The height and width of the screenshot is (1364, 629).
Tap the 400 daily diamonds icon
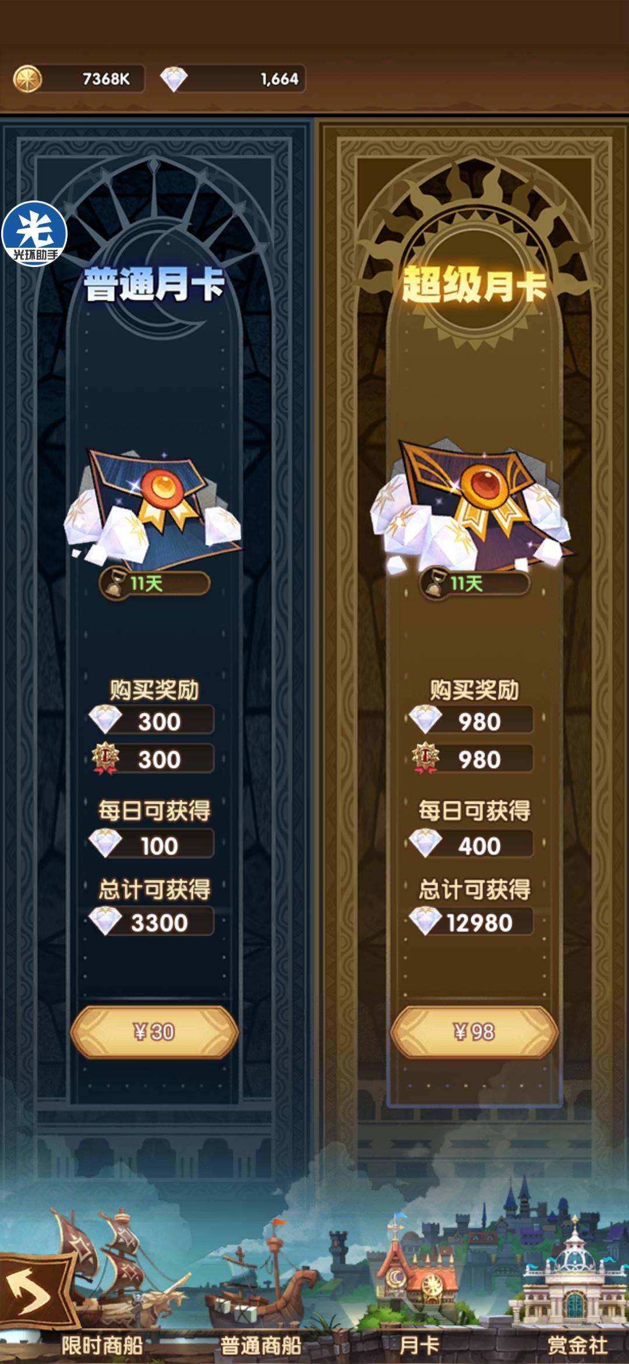tap(425, 844)
